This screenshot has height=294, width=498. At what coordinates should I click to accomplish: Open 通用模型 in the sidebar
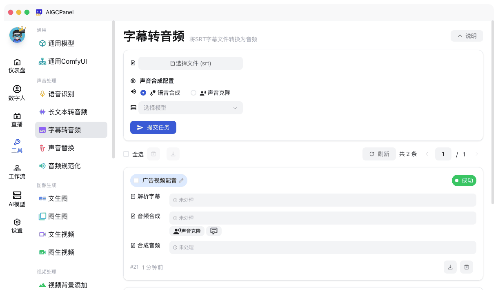click(x=71, y=43)
